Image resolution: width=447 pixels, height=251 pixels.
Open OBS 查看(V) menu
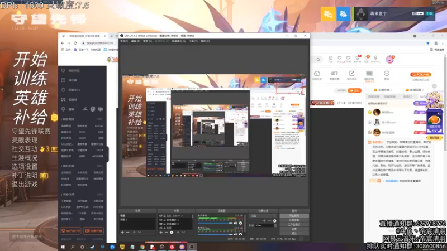pyautogui.click(x=148, y=41)
